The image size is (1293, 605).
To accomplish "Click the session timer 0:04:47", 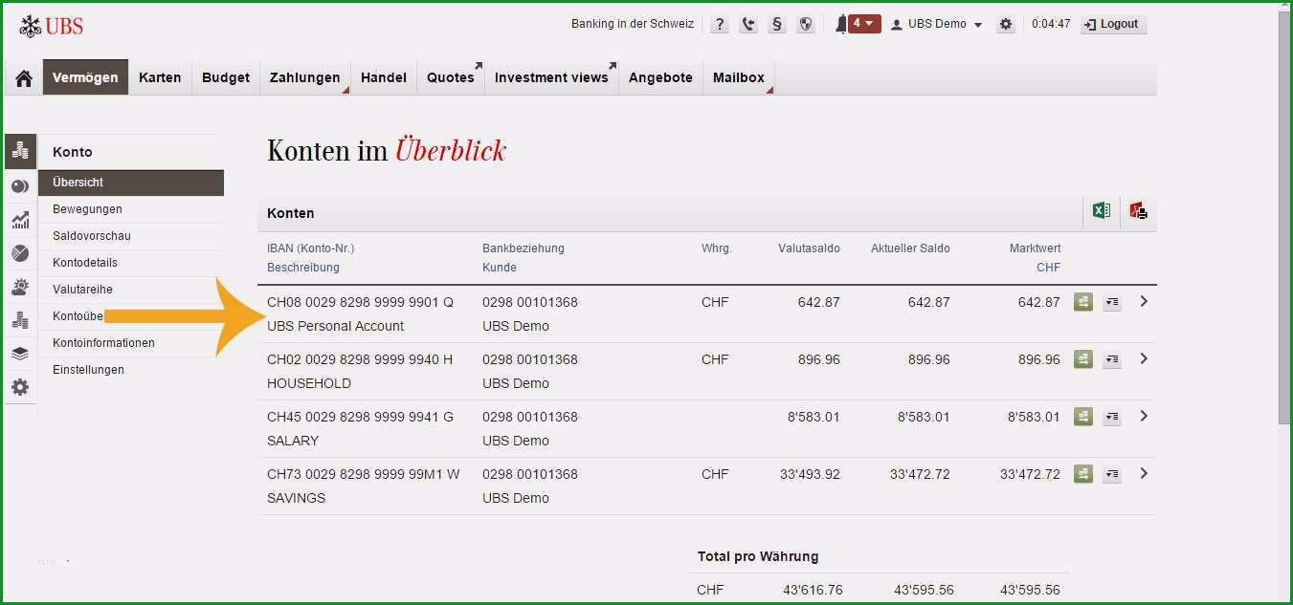I will 1051,24.
